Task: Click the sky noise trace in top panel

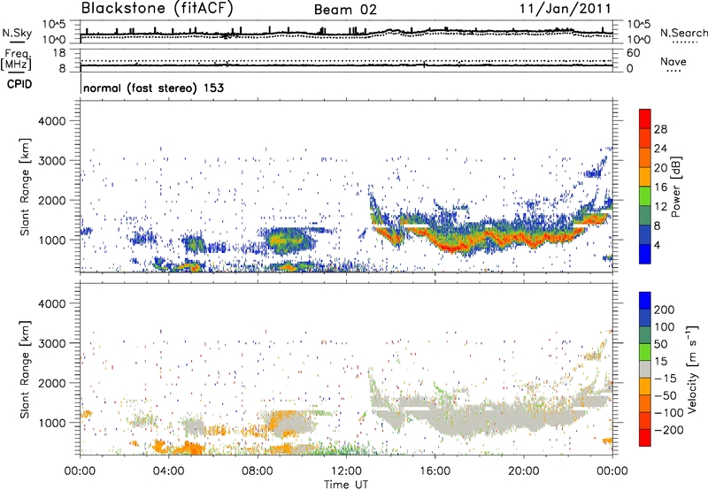Action: click(x=346, y=34)
